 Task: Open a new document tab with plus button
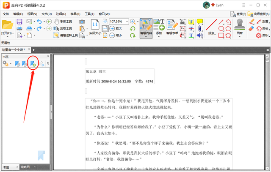pyautogui.click(x=33, y=49)
